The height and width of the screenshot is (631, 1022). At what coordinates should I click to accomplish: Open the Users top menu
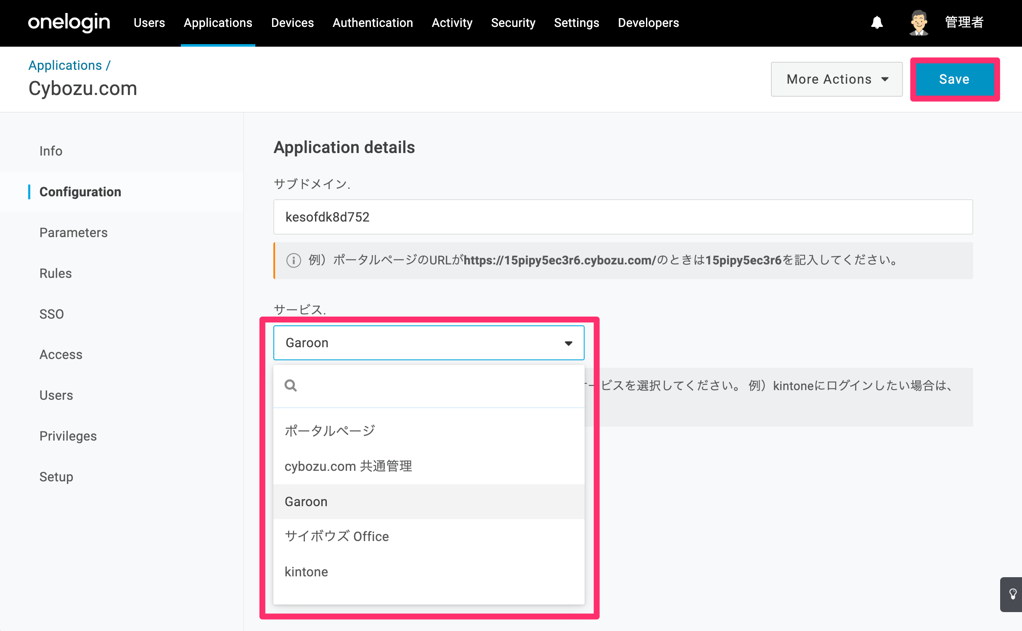[149, 23]
